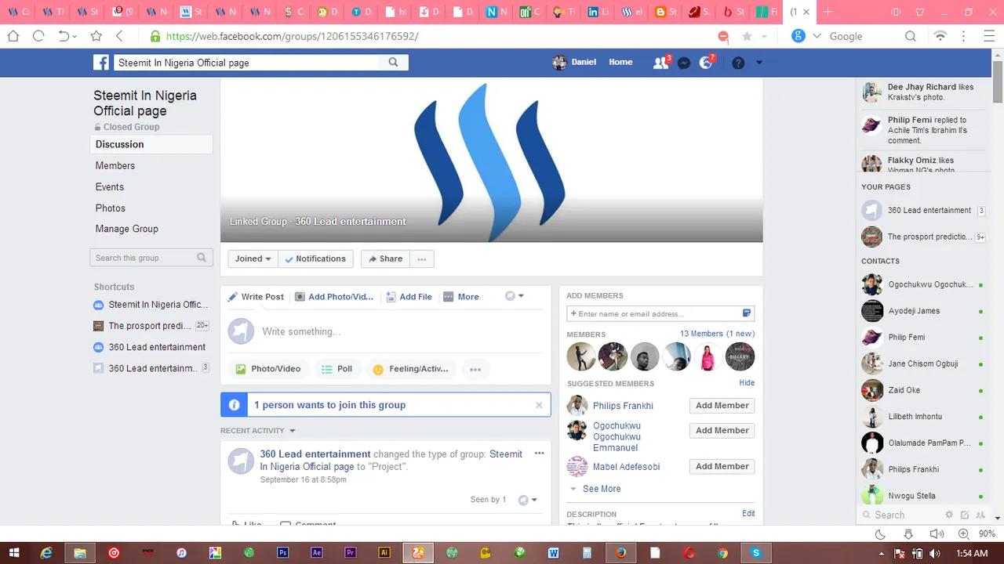Click the Facebook logo icon
The width and height of the screenshot is (1004, 564).
point(101,63)
